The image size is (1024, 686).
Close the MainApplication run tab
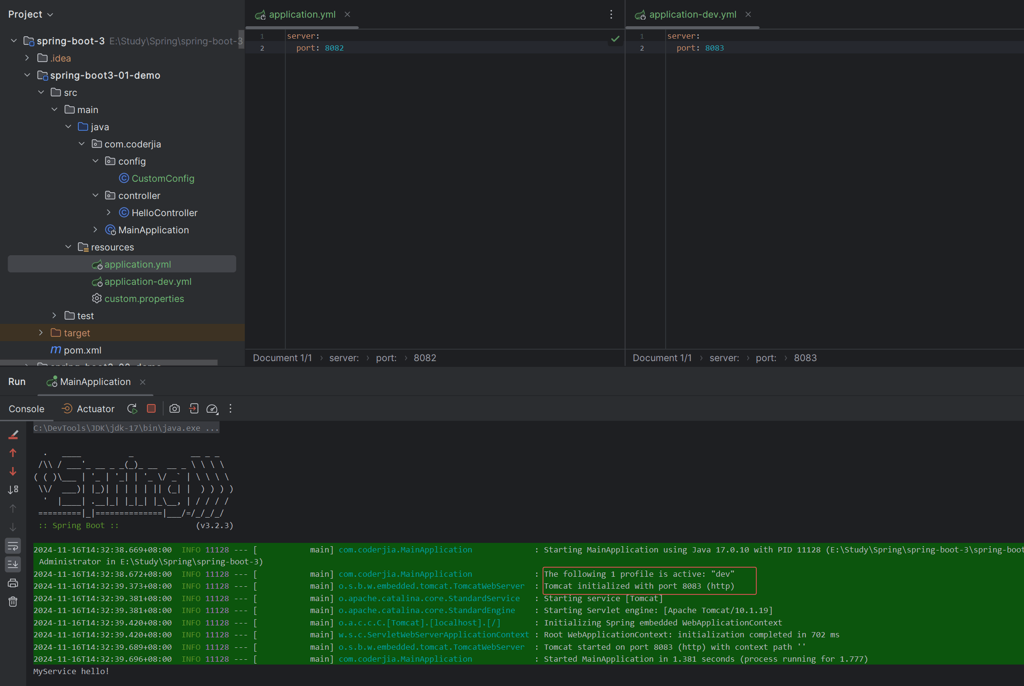click(x=143, y=382)
